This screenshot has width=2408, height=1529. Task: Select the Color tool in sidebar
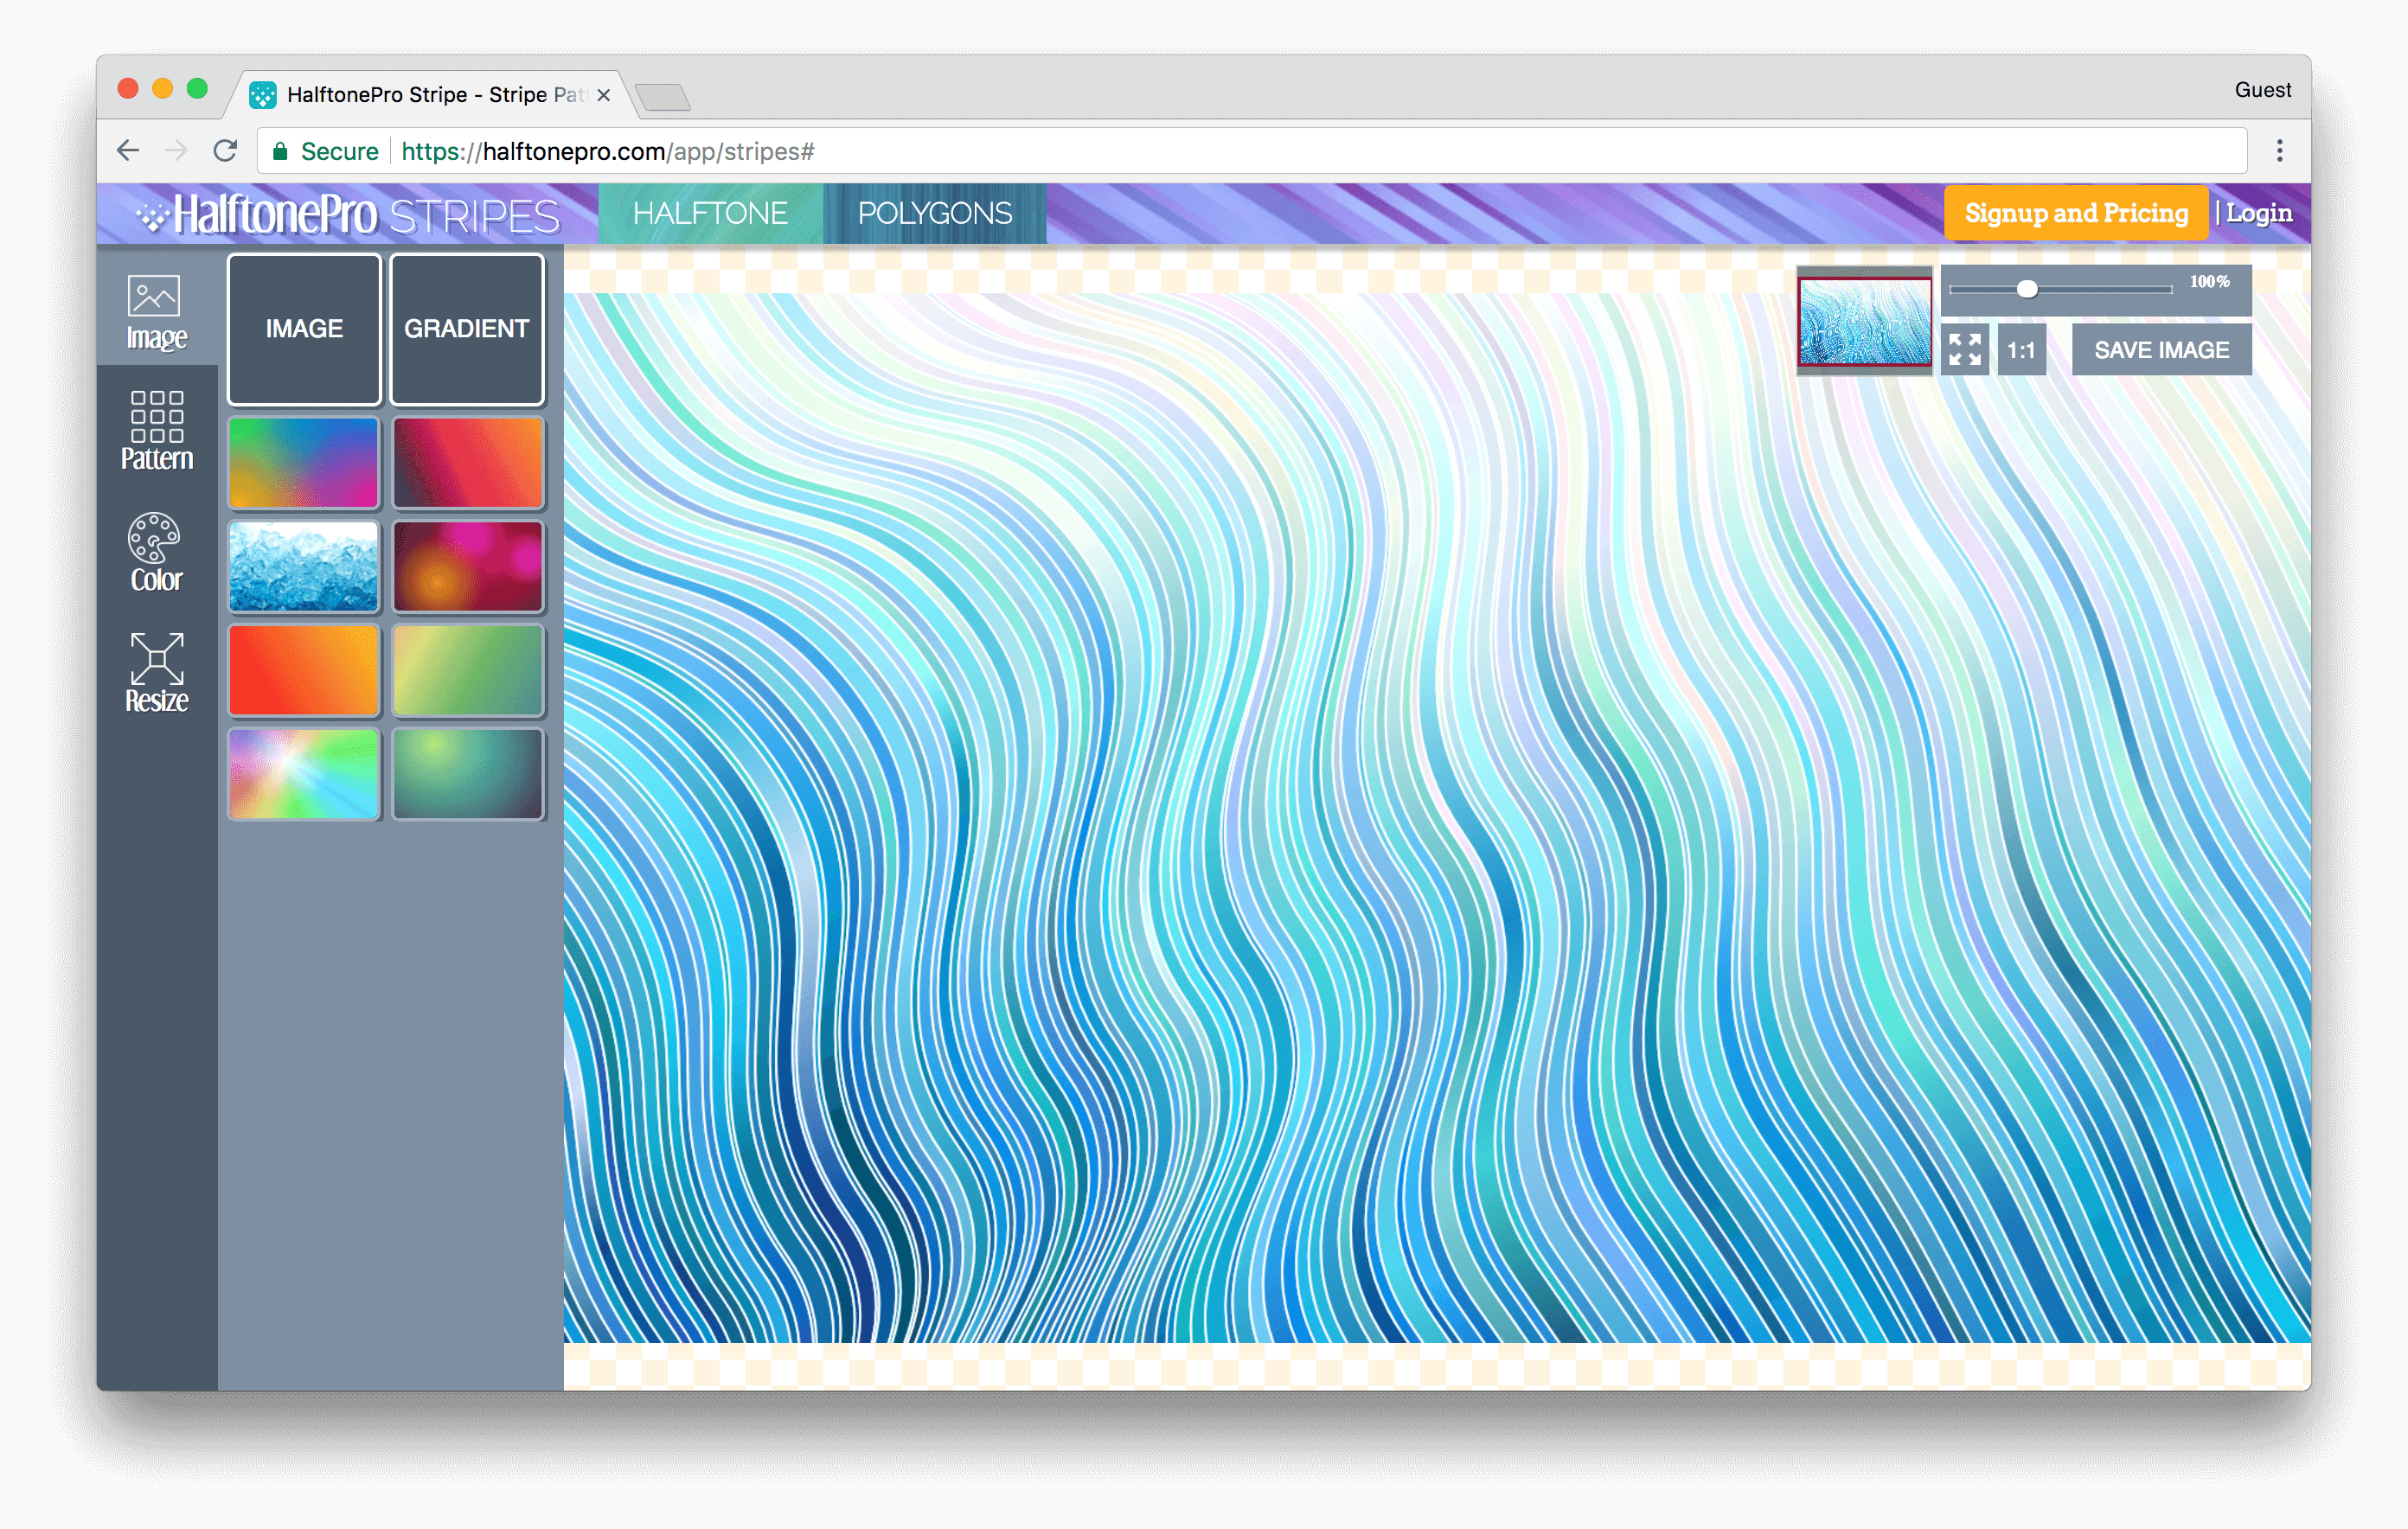(x=155, y=553)
